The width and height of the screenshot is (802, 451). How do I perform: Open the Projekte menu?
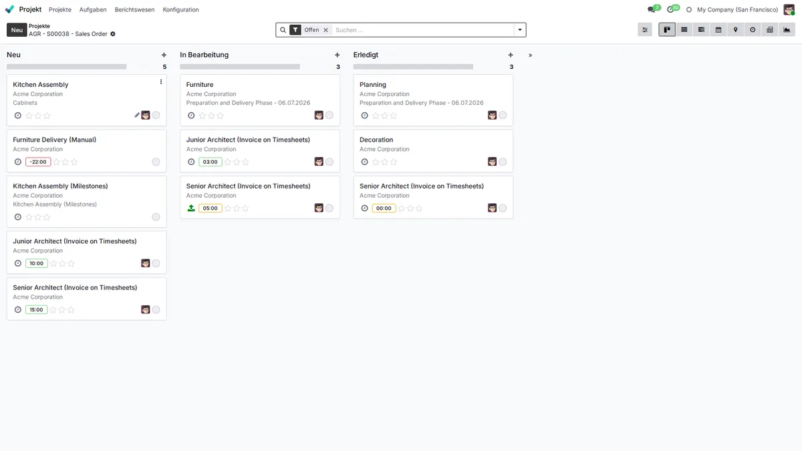[x=60, y=9]
